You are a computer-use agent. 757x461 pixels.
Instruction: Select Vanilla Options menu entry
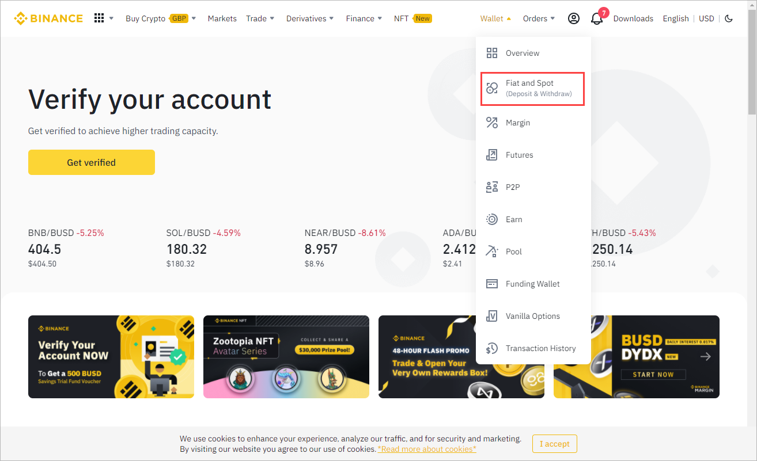[533, 316]
